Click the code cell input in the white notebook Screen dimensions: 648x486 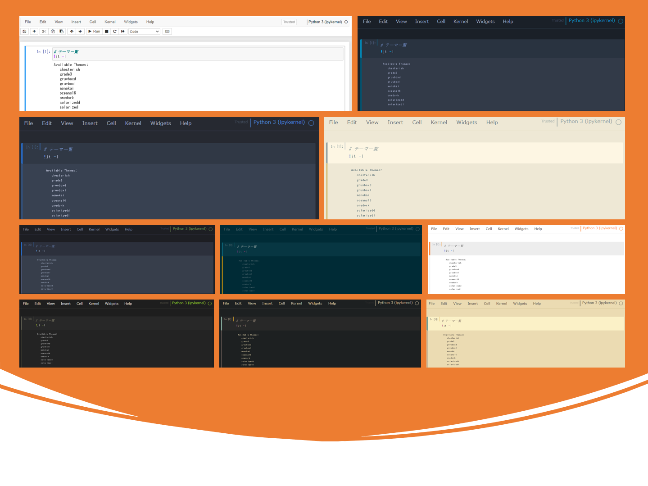(x=198, y=54)
